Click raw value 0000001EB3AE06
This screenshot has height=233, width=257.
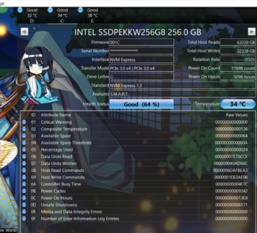tap(231, 177)
